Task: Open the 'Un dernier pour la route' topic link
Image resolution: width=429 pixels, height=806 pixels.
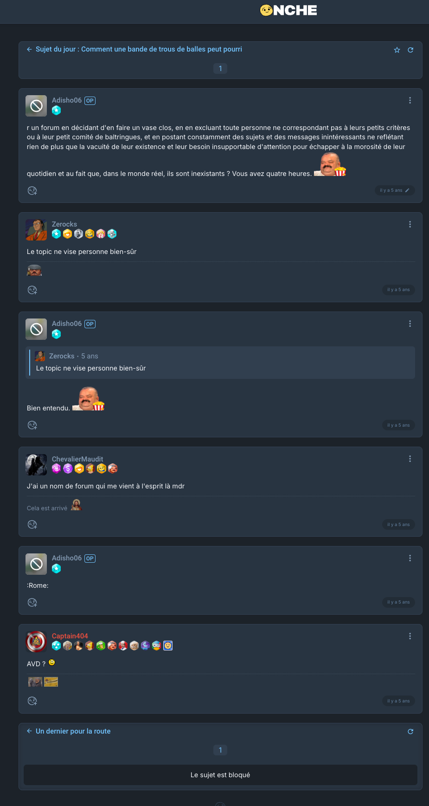Action: coord(73,731)
